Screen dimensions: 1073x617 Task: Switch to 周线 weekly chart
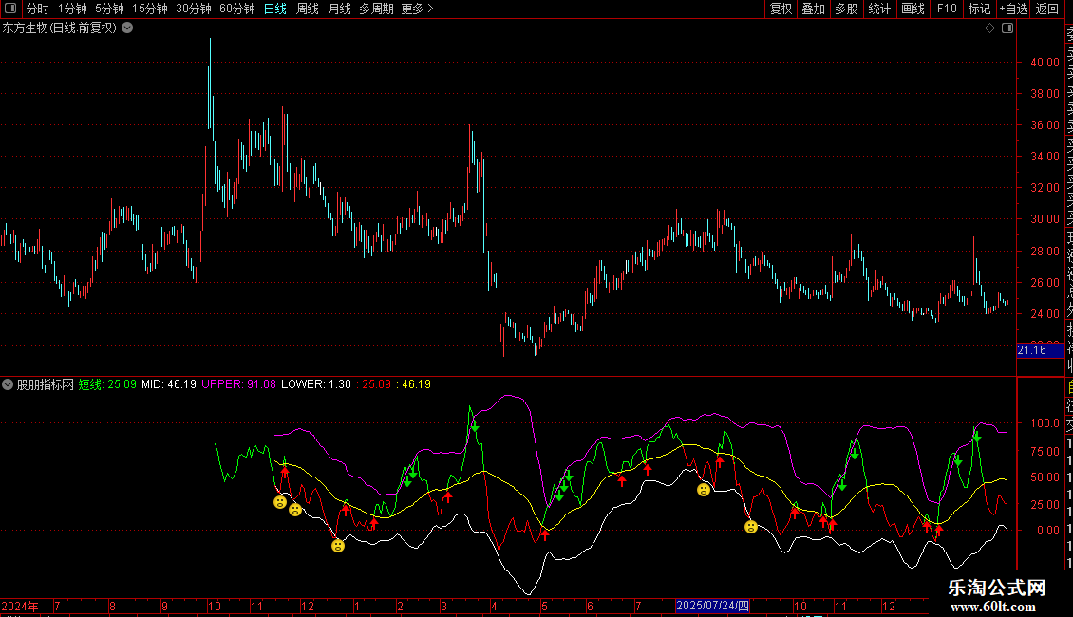pyautogui.click(x=308, y=9)
